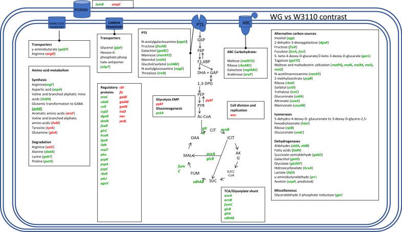Click fadH beside Fatty acids

click(296, 150)
